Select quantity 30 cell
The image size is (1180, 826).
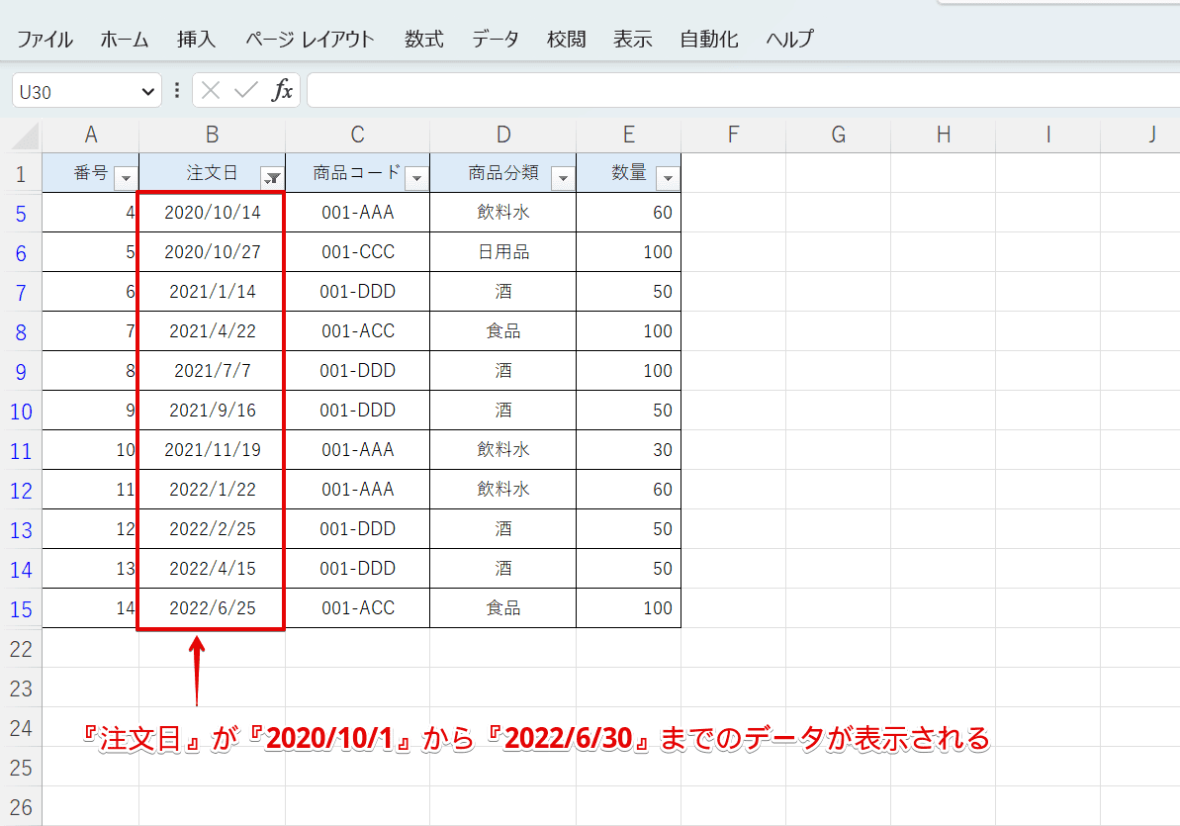(629, 449)
